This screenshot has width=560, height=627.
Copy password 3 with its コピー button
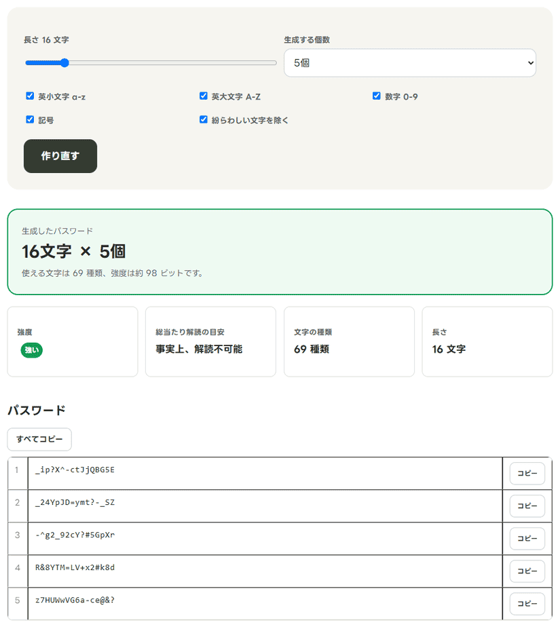point(527,539)
